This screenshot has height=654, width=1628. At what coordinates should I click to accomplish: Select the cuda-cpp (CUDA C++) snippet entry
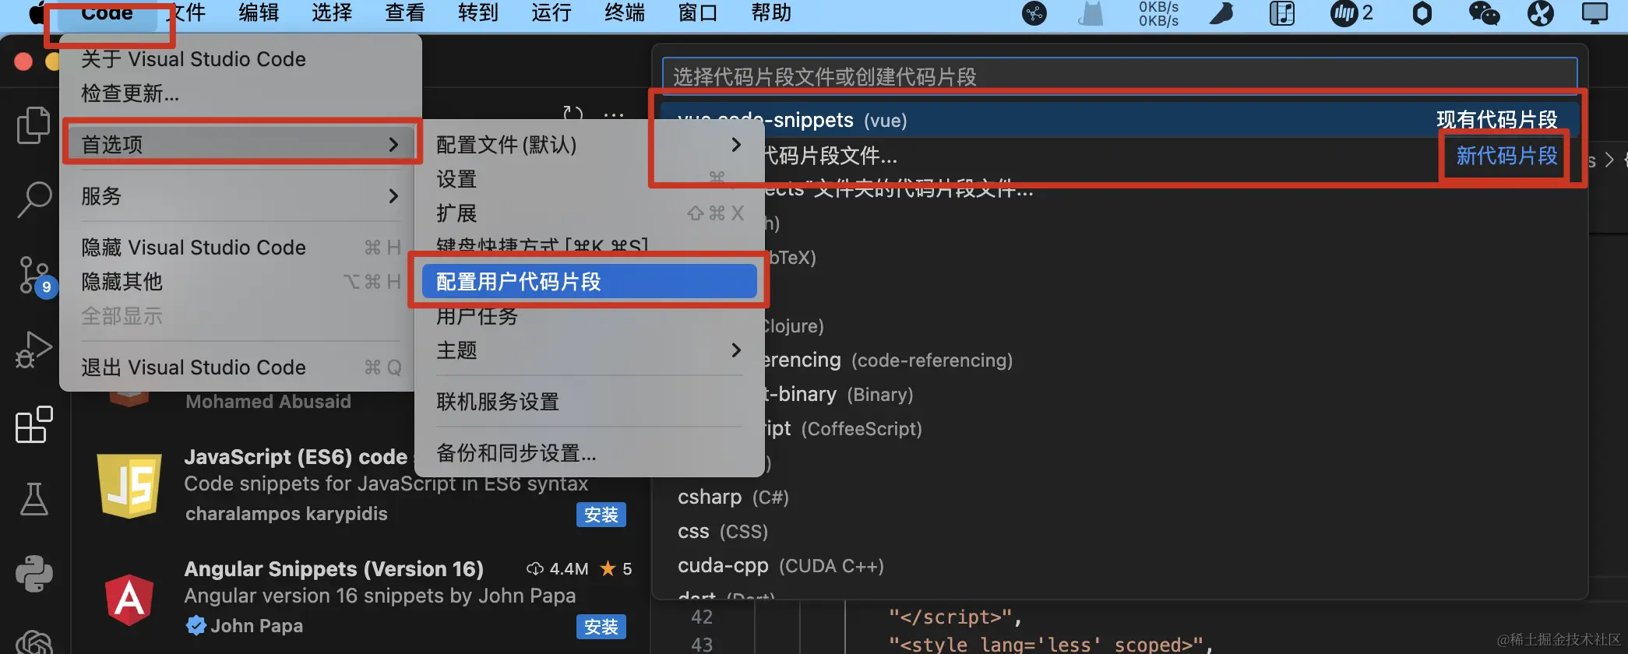[x=1119, y=565]
